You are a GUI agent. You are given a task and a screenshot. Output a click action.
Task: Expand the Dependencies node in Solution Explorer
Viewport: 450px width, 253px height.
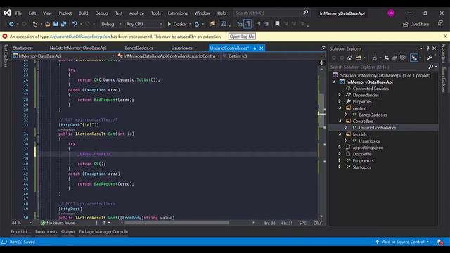point(340,95)
